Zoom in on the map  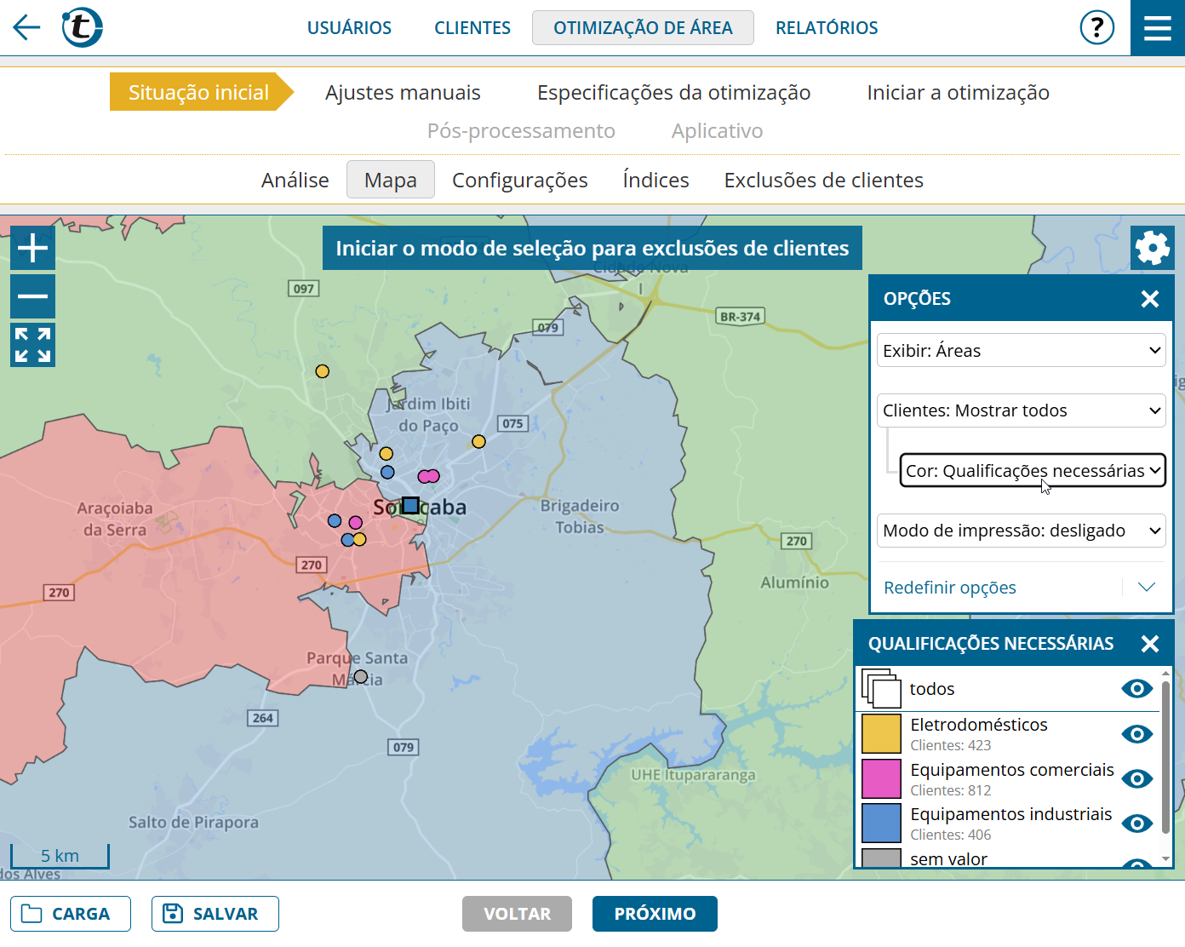click(x=32, y=248)
